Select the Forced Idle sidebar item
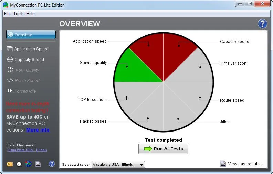This screenshot has width=273, height=174. tap(25, 91)
